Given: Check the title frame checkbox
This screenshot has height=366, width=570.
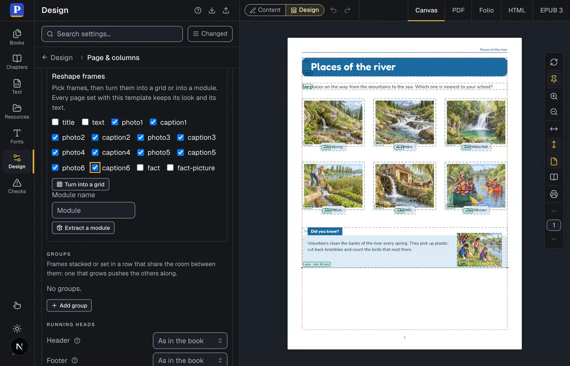Looking at the screenshot, I should pyautogui.click(x=55, y=122).
